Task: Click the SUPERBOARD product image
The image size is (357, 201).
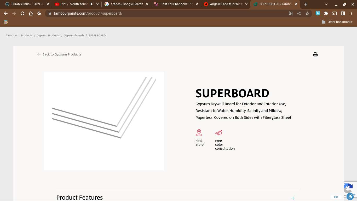Action: 104,121
